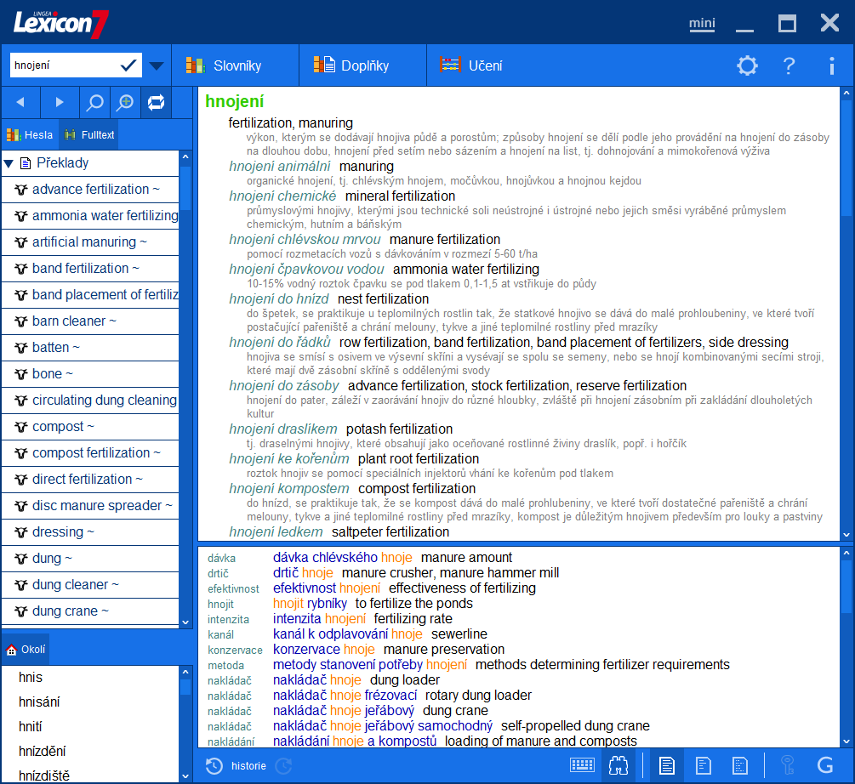
Task: Click 'konzervace' headword in results
Action: point(235,650)
